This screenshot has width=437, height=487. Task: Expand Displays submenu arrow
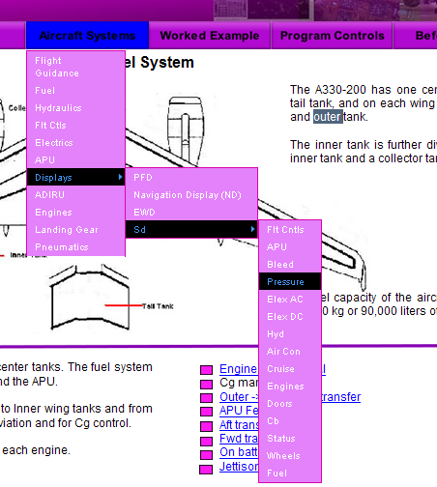tap(120, 177)
